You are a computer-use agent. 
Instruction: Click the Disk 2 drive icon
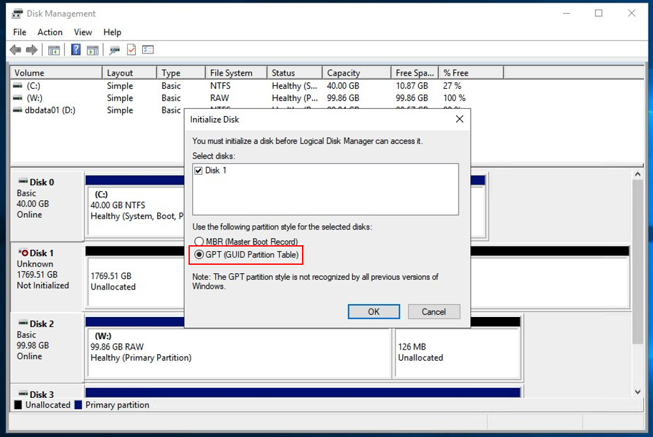[23, 323]
